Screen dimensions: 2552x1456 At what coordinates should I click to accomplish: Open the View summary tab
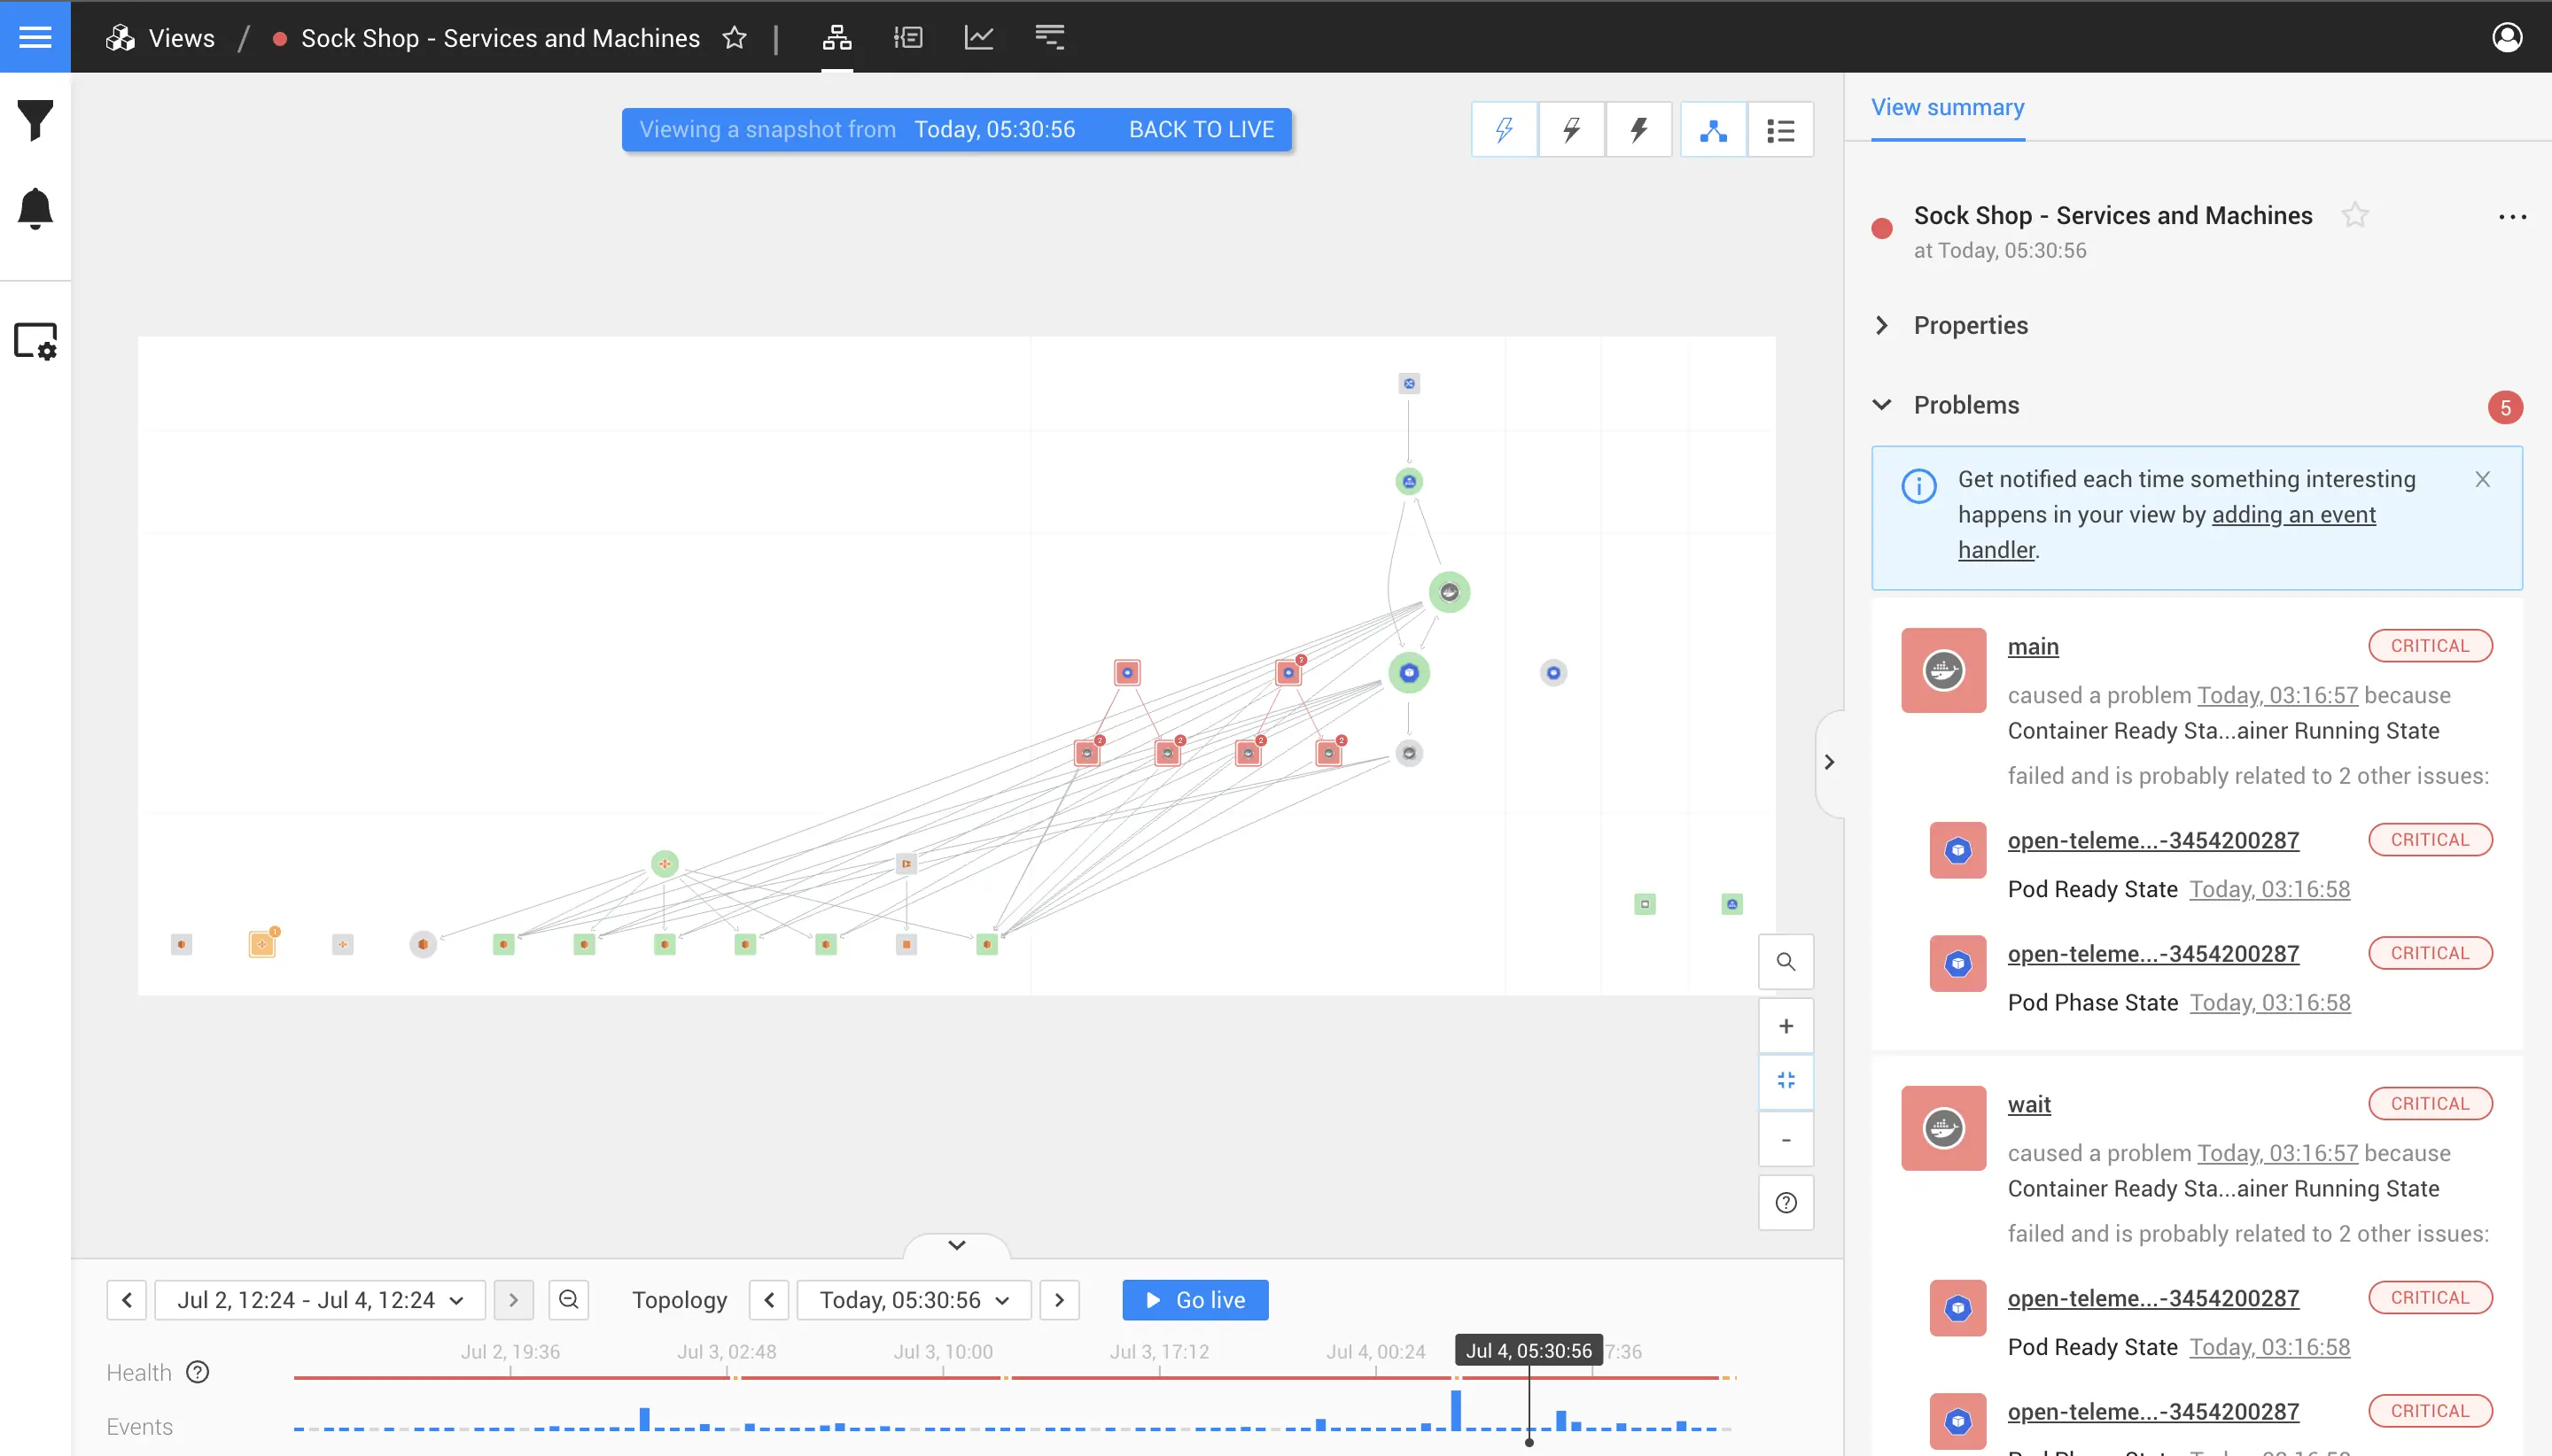(1947, 107)
